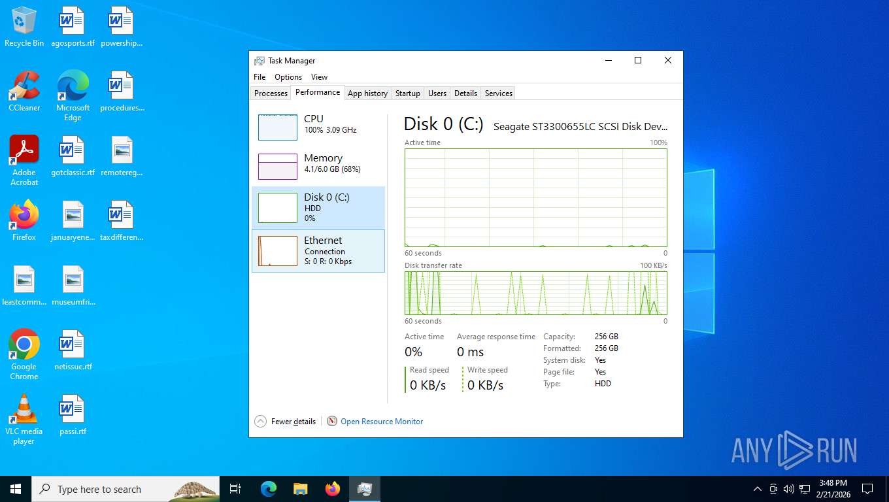Select taxdifferen desktop document
This screenshot has width=889, height=502.
(122, 222)
